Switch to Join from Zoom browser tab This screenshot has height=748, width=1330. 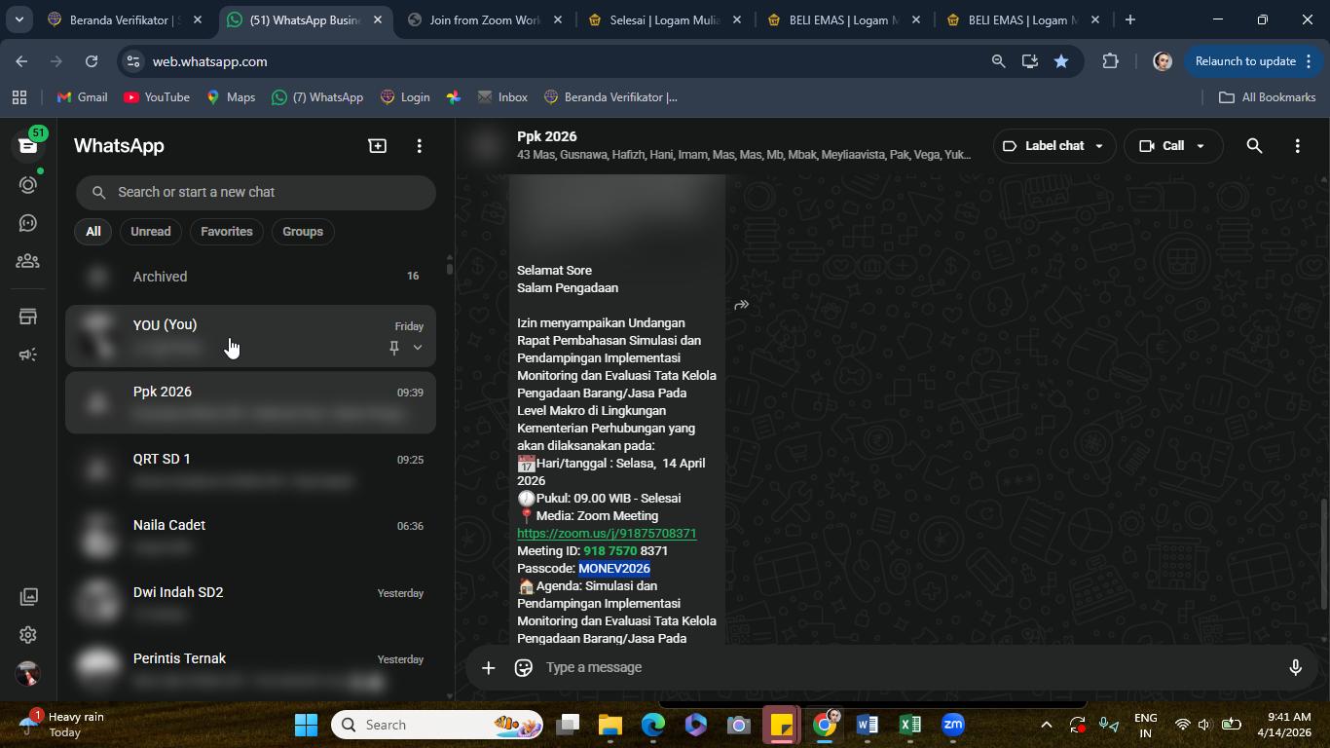tap(485, 19)
